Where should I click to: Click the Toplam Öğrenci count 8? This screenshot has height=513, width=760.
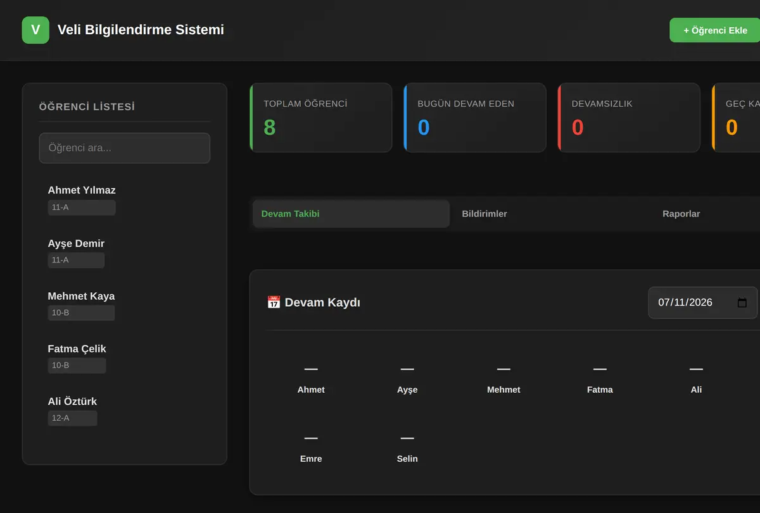coord(270,128)
